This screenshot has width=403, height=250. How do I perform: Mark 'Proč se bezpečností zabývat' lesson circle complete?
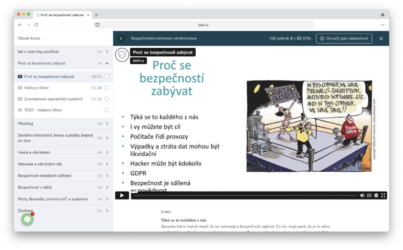107,76
